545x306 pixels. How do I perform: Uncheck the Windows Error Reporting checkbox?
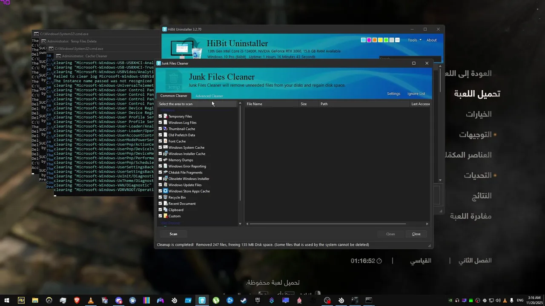(160, 166)
